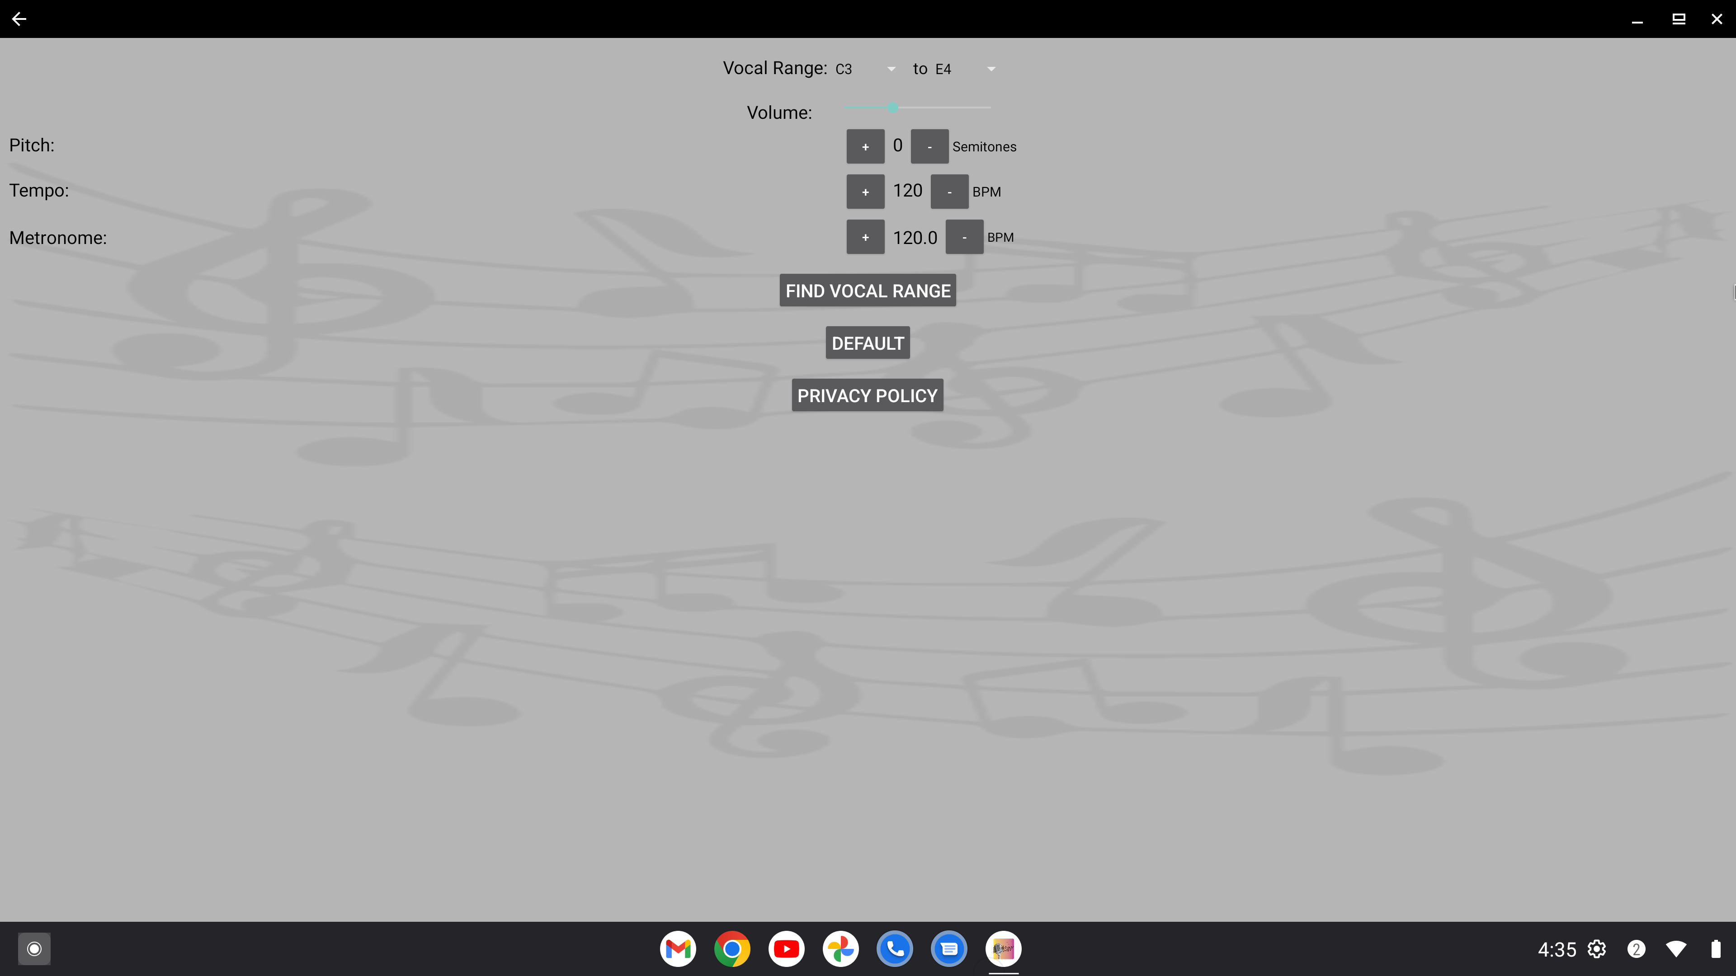Viewport: 1736px width, 976px height.
Task: Reset settings with the DEFAULT button
Action: pos(868,343)
